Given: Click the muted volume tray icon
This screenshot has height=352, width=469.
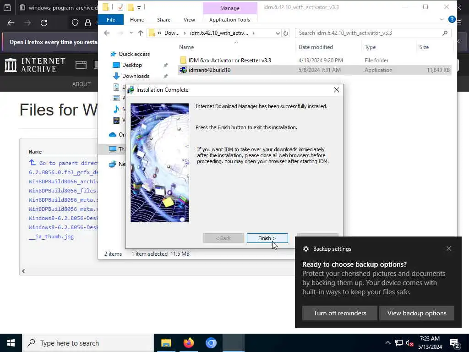Looking at the screenshot, I should 409,343.
